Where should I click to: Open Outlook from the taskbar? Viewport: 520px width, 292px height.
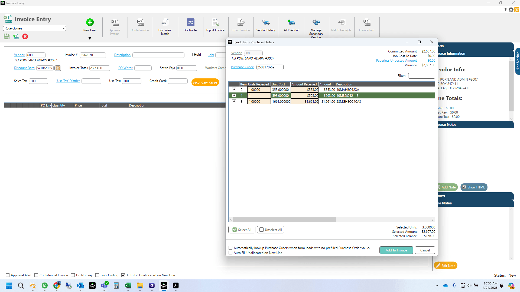coord(80,286)
